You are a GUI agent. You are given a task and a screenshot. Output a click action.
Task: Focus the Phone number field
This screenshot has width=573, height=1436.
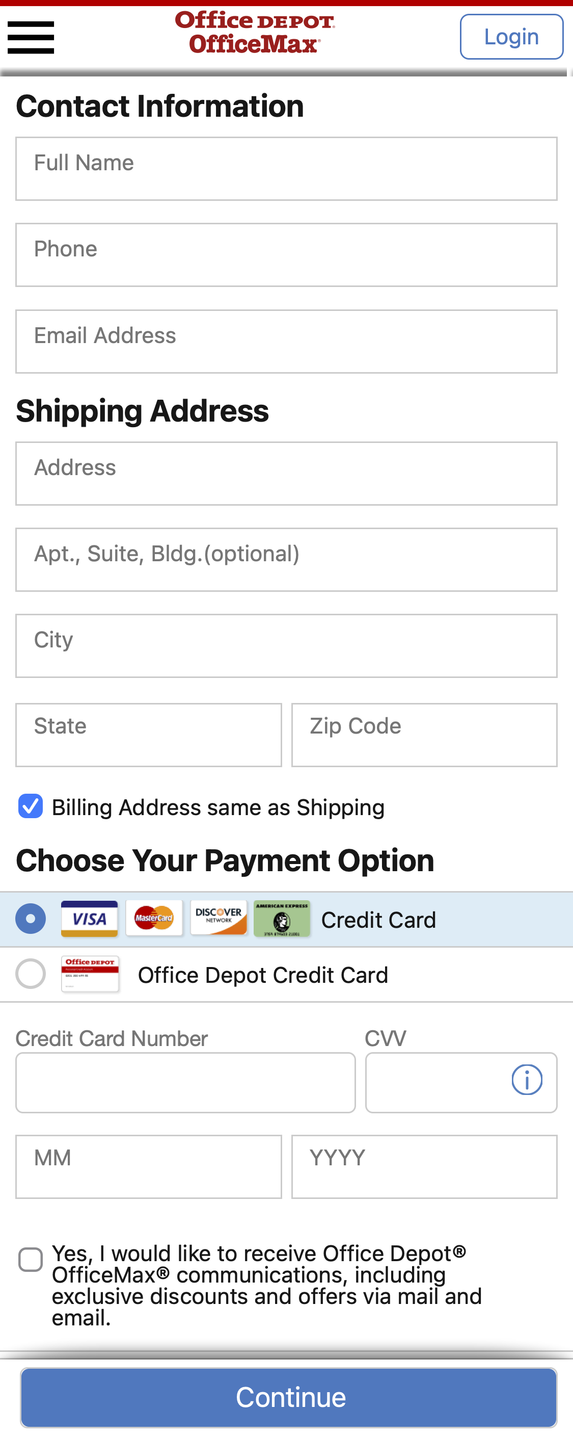coord(286,254)
